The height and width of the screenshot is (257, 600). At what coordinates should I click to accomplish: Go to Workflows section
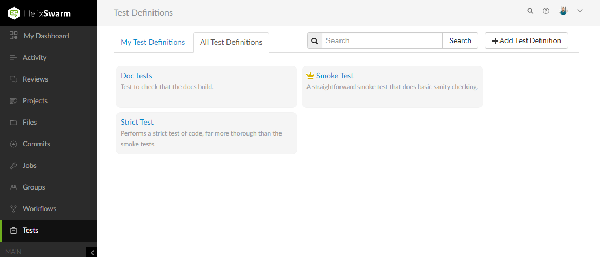(x=39, y=209)
